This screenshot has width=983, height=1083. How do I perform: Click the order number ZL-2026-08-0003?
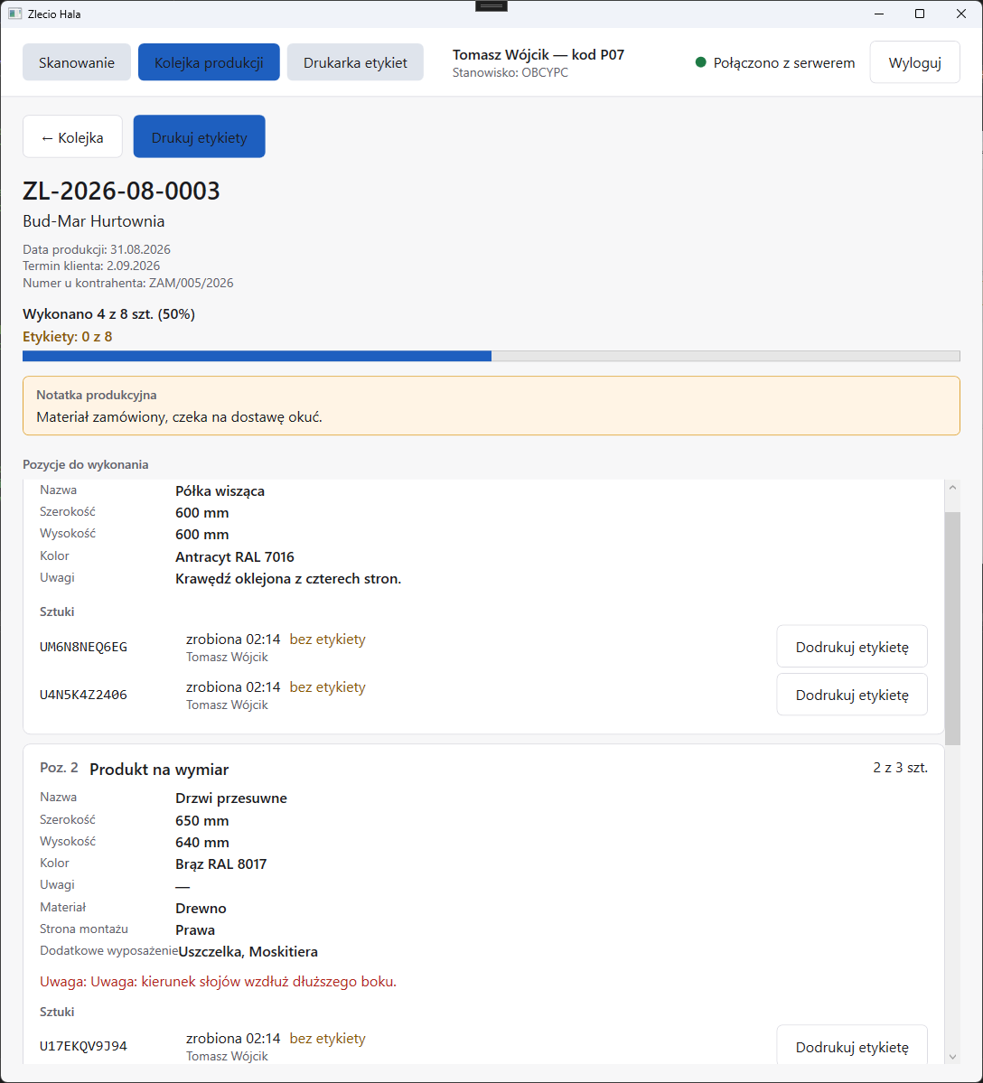[x=122, y=191]
